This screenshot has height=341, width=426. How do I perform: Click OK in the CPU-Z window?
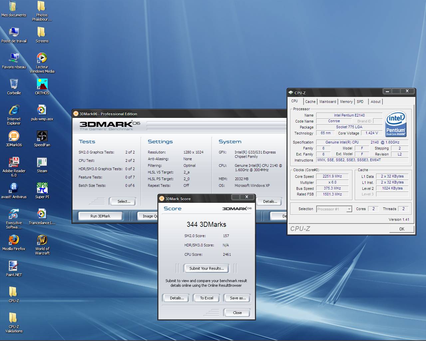tap(402, 229)
